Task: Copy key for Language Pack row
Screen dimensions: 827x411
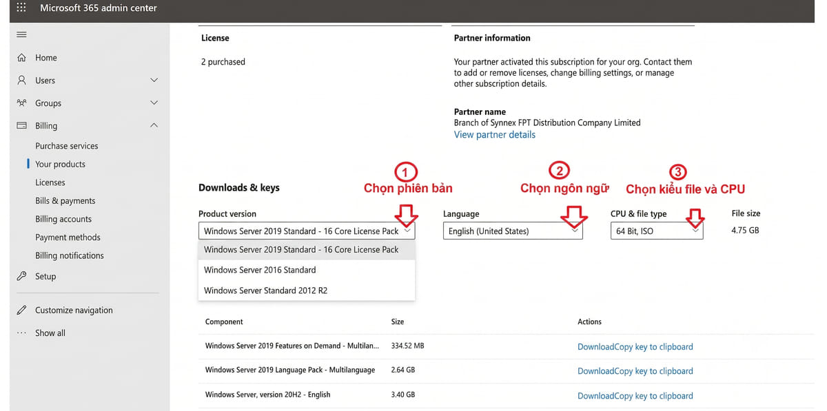Action: click(x=653, y=371)
